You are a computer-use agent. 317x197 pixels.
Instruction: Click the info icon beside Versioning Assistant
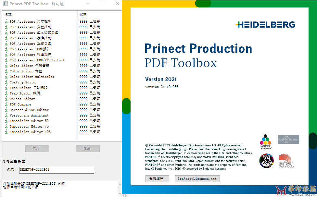[6, 115]
